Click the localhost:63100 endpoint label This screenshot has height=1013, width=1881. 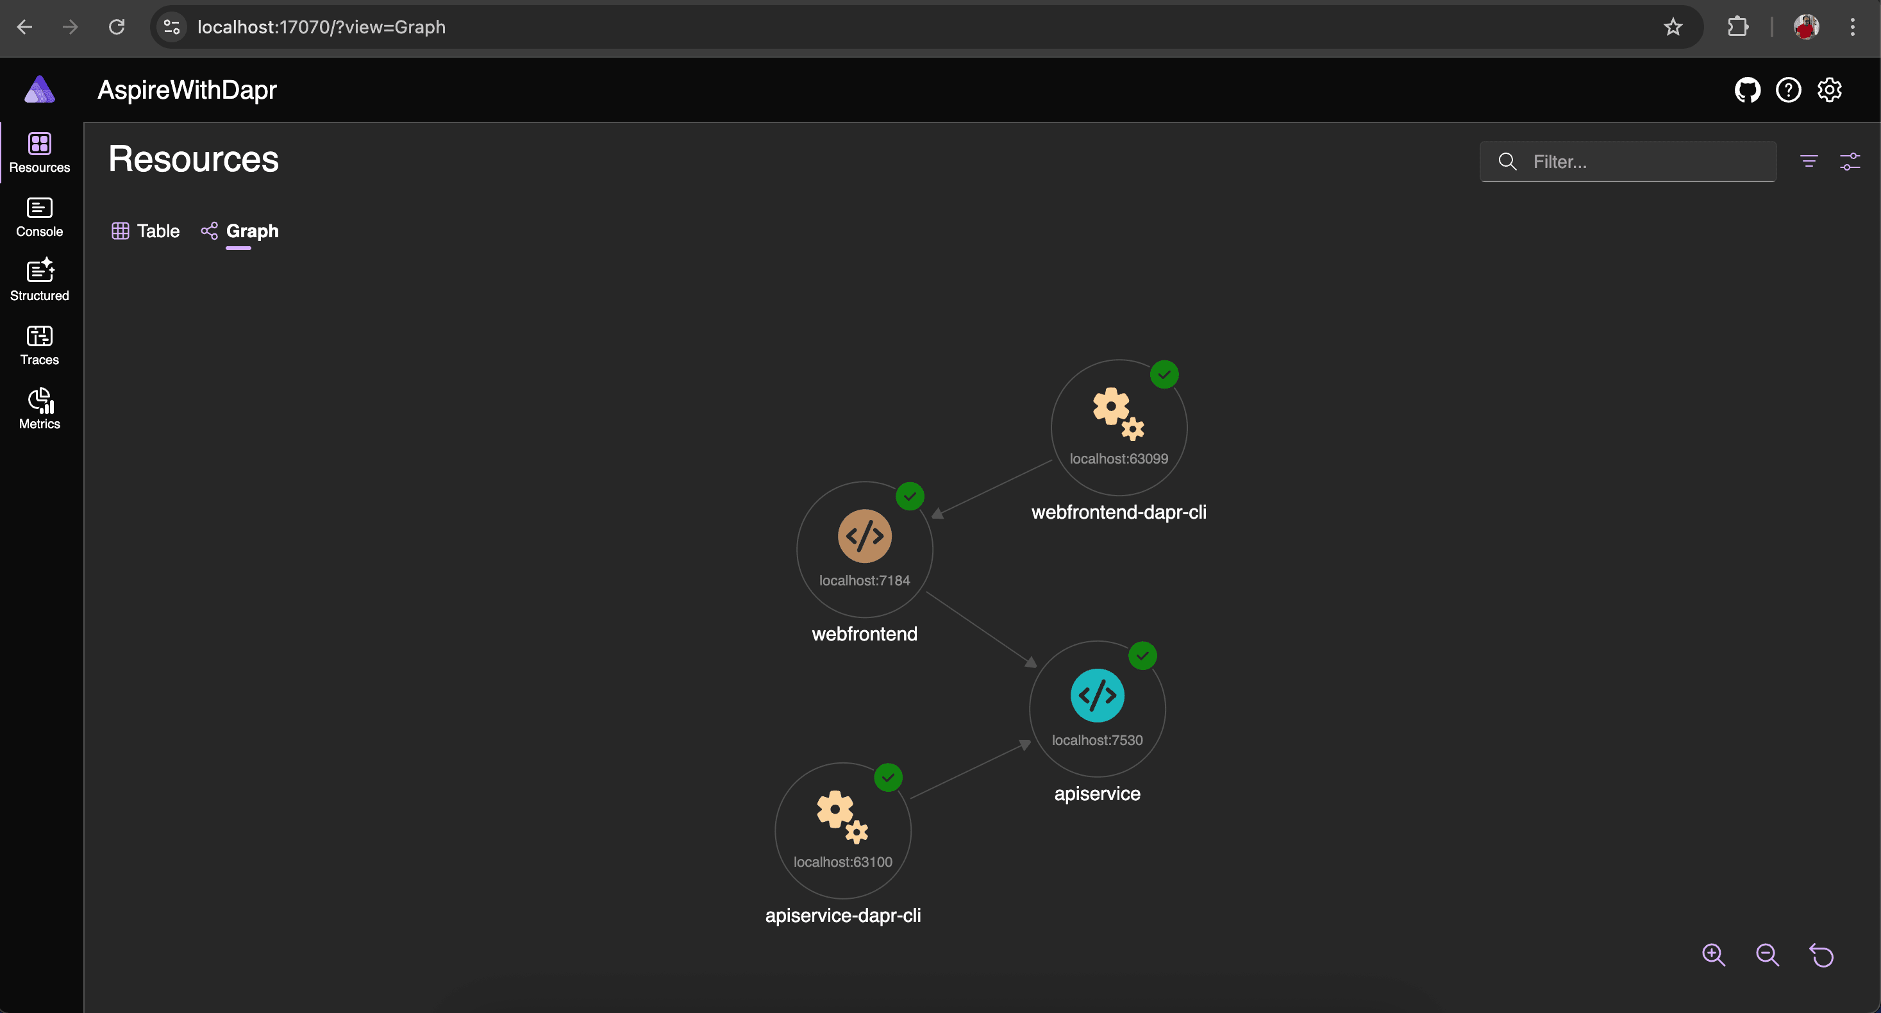842,862
